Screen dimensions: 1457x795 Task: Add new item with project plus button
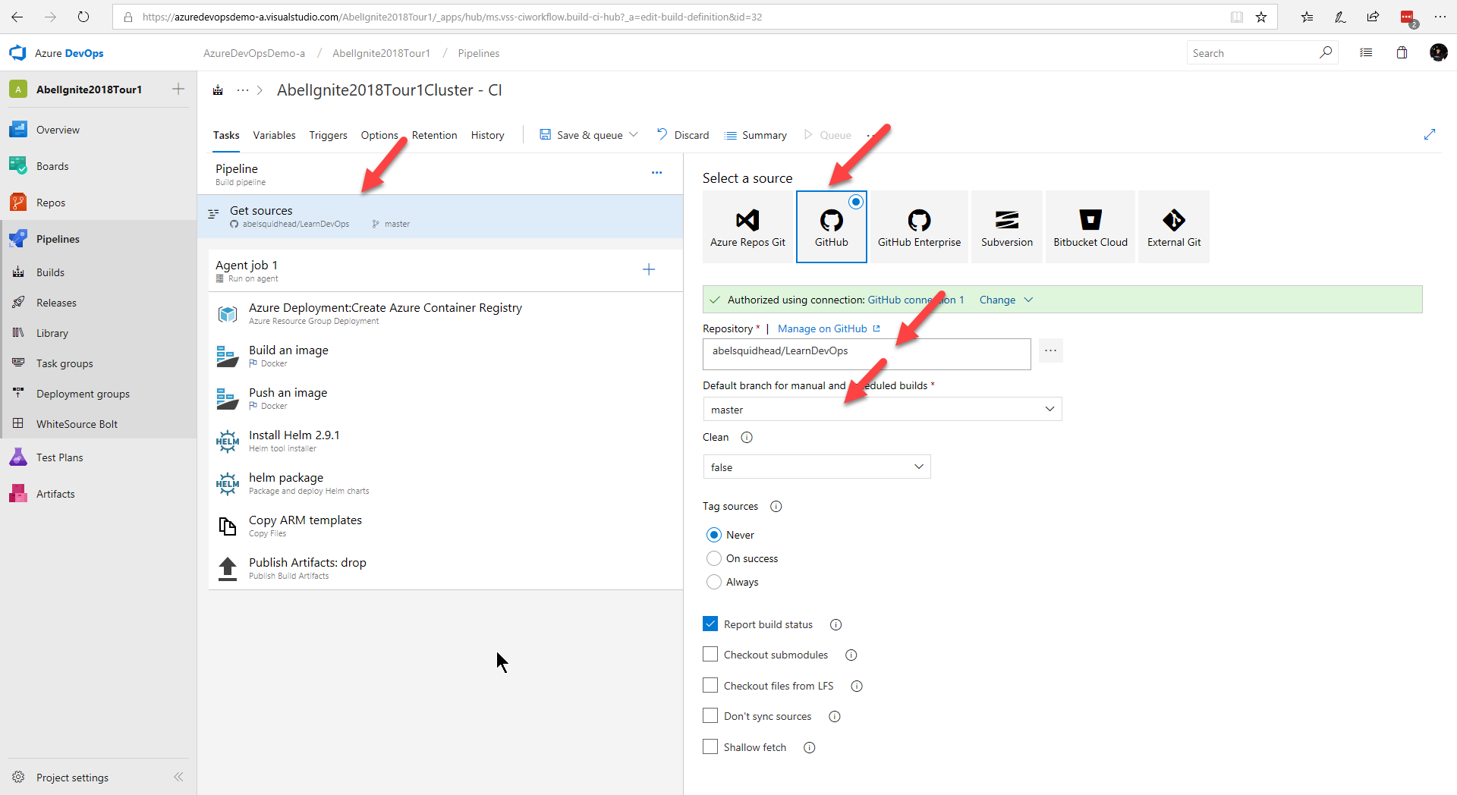click(178, 89)
